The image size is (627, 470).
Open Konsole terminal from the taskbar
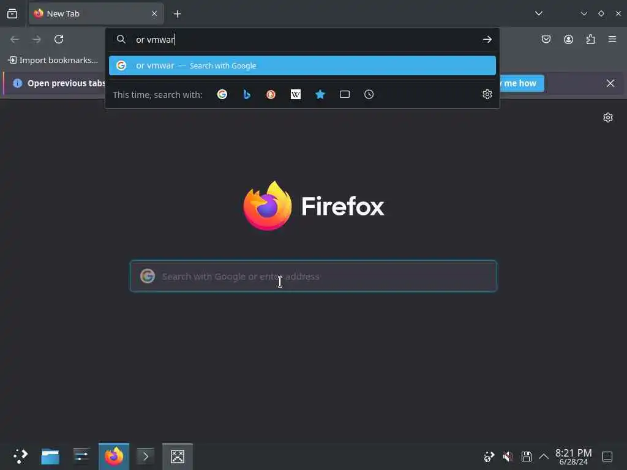click(145, 456)
